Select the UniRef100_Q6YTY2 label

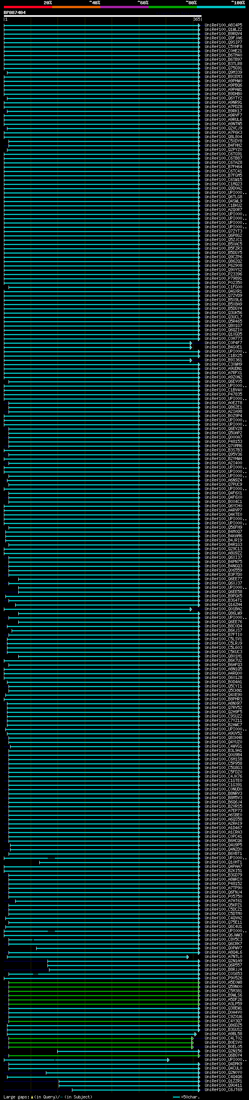[x=223, y=98]
